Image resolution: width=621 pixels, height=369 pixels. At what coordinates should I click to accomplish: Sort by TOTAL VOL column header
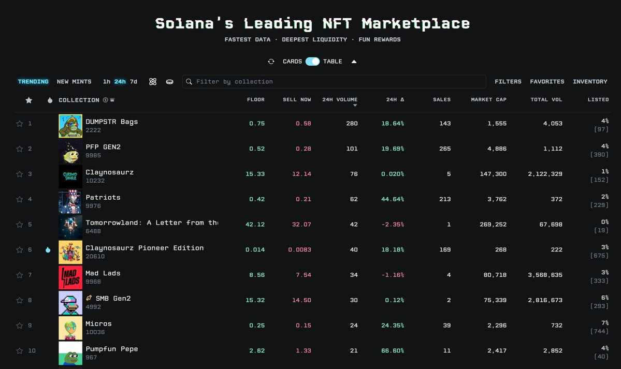pyautogui.click(x=546, y=100)
